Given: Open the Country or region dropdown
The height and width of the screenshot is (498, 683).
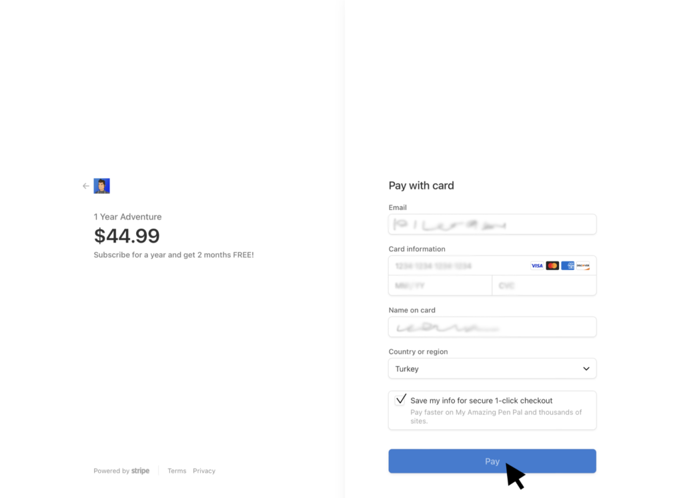Looking at the screenshot, I should point(492,369).
